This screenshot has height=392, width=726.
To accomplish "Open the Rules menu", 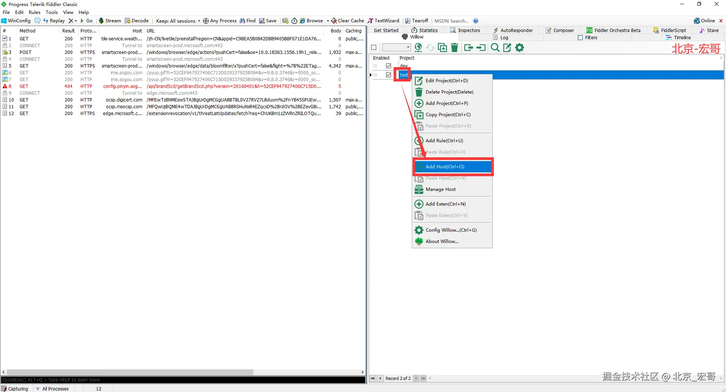I will 34,12.
